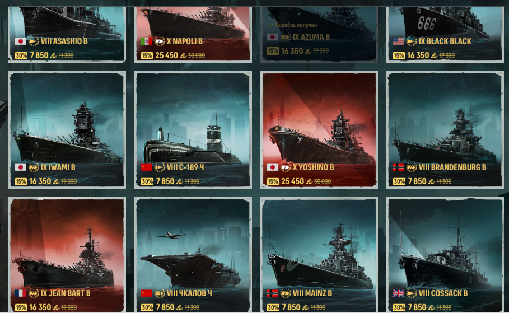Click the UK flag on Cossack B card
The image size is (509, 313).
coord(399,293)
